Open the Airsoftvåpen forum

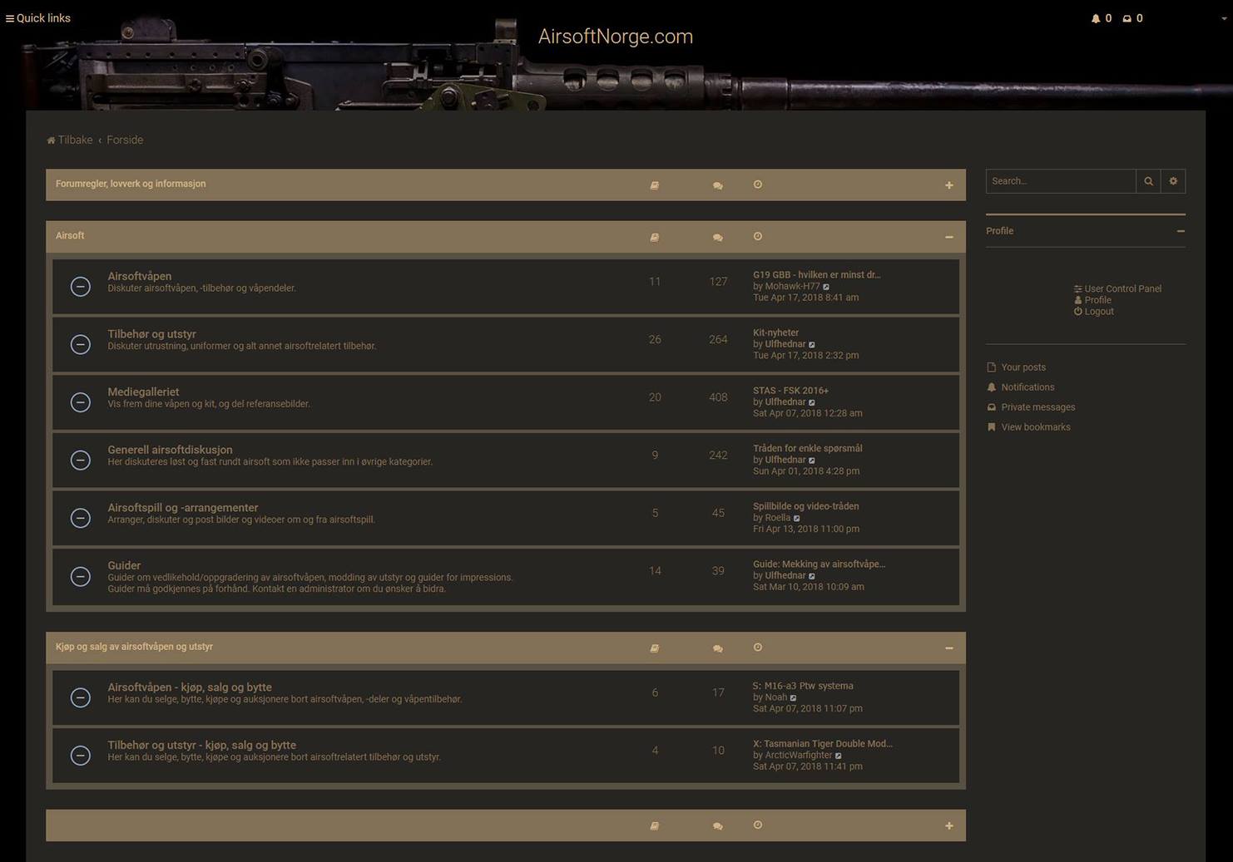click(x=140, y=276)
